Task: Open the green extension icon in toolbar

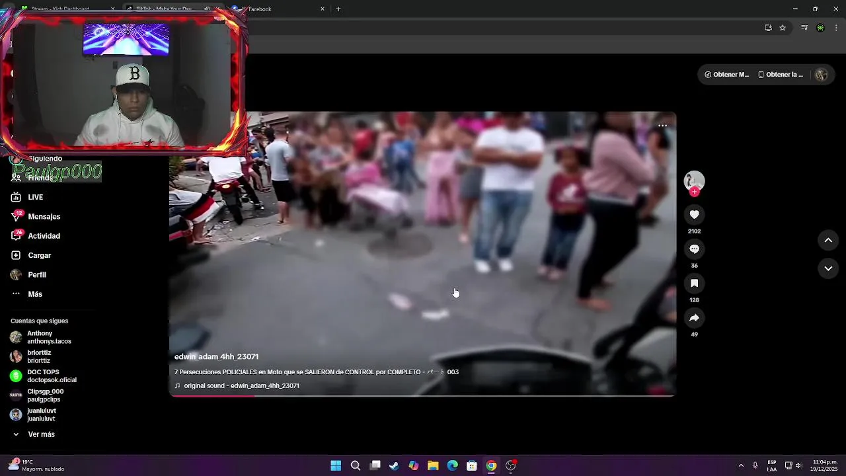Action: 820,28
